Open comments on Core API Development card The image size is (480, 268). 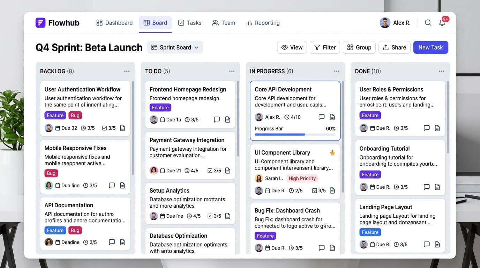coord(322,117)
